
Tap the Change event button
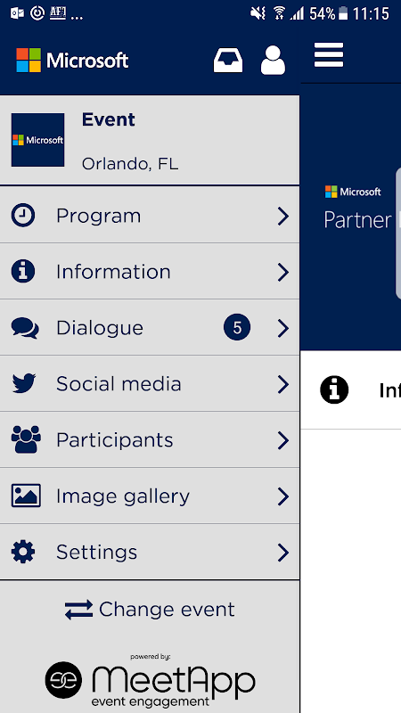(x=150, y=610)
